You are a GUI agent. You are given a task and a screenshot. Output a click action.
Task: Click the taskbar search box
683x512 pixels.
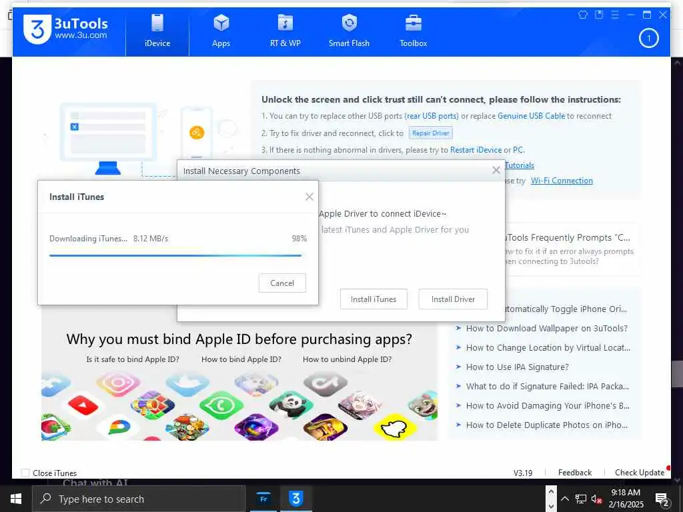coord(139,499)
